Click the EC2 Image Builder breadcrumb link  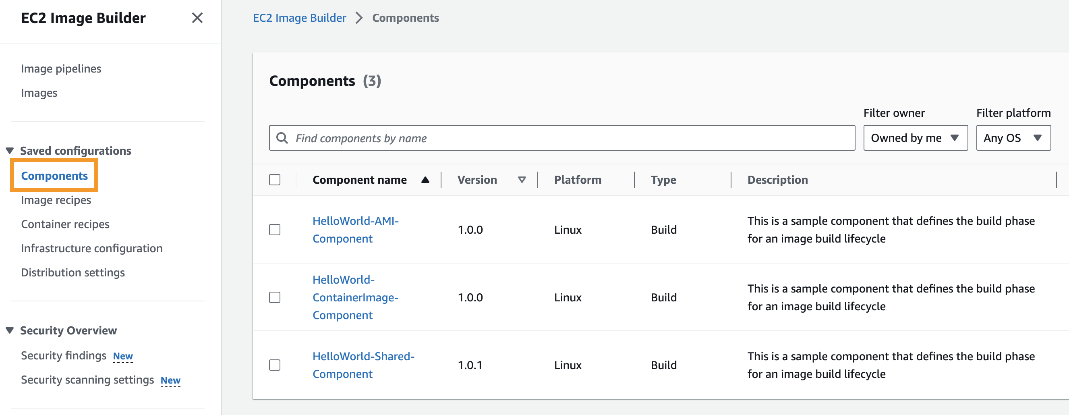pyautogui.click(x=299, y=18)
